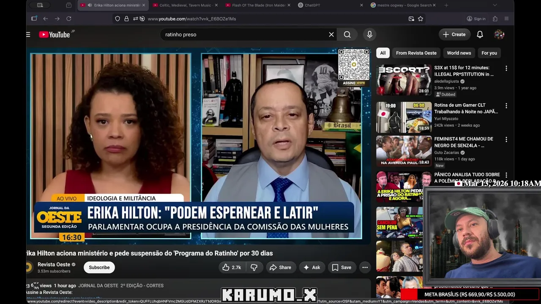The height and width of the screenshot is (304, 541).
Task: Reload the page
Action: click(69, 19)
